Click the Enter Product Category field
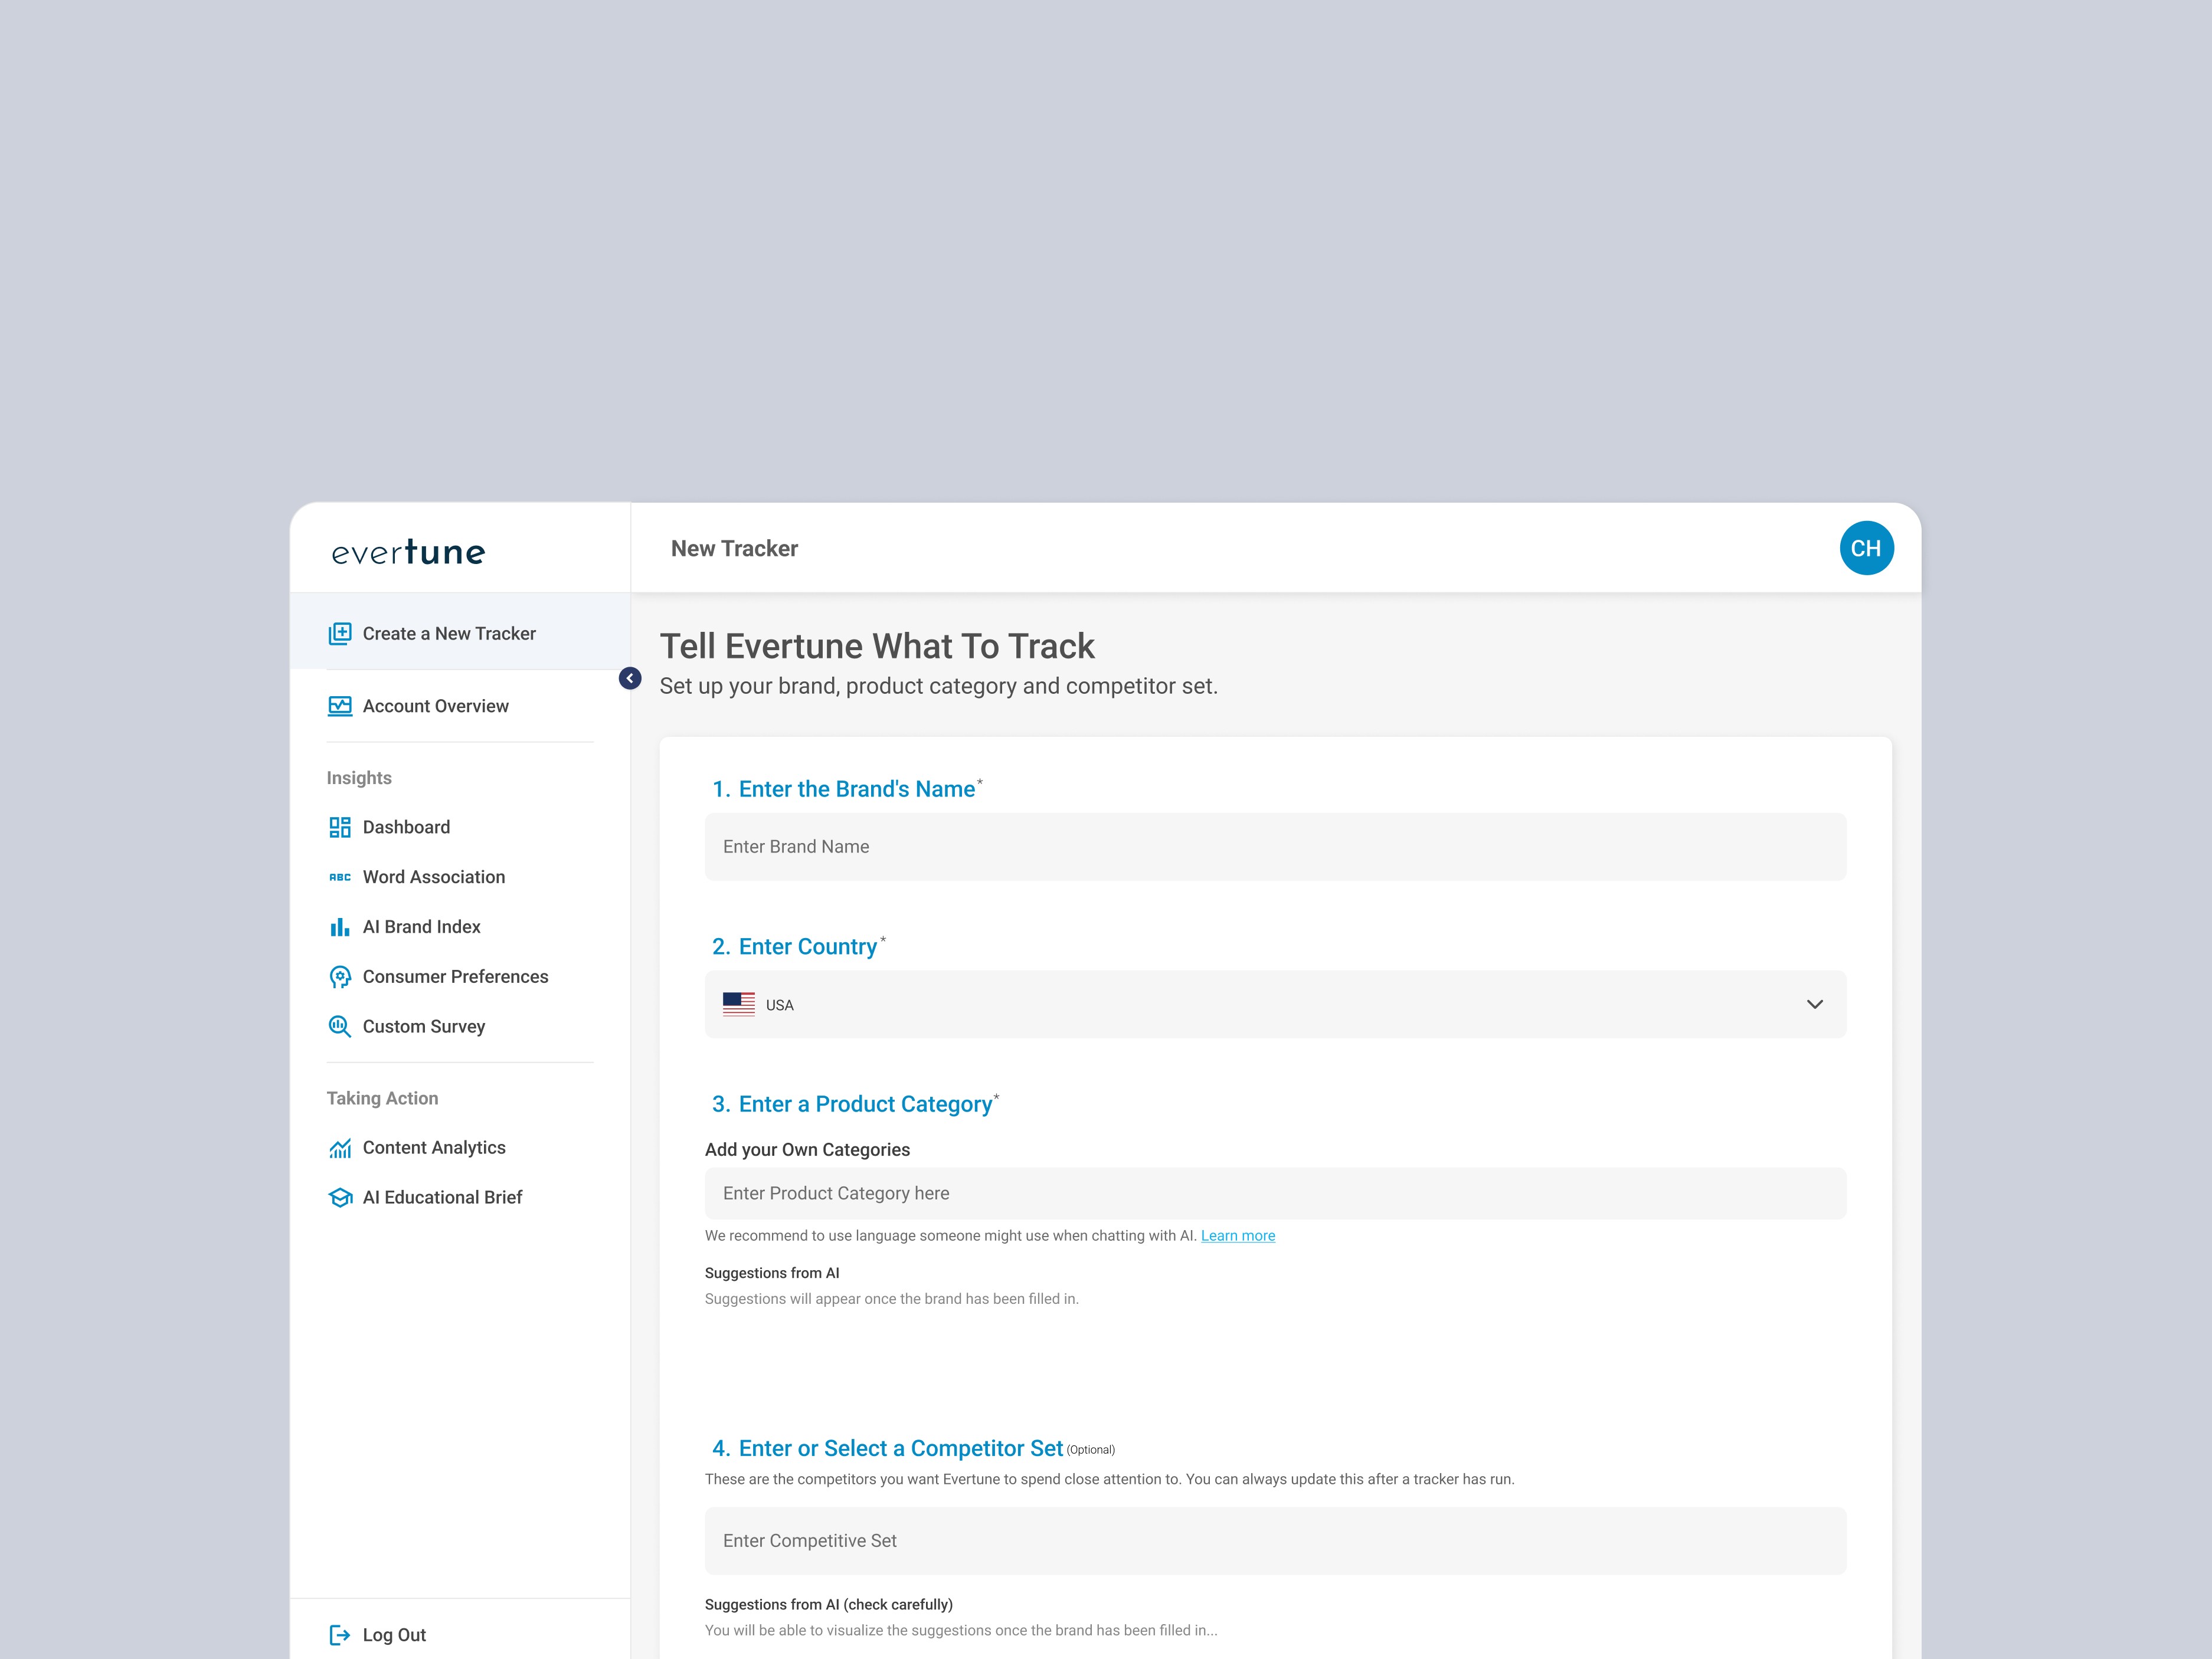Viewport: 2212px width, 1659px height. coord(1275,1194)
